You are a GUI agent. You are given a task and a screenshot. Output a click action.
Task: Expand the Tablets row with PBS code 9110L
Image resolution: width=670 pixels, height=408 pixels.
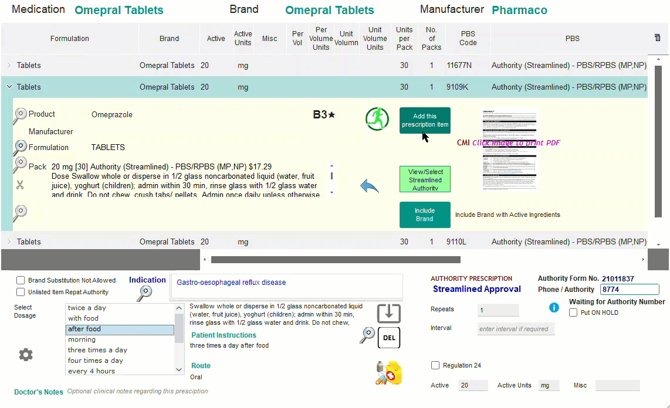[x=9, y=242]
